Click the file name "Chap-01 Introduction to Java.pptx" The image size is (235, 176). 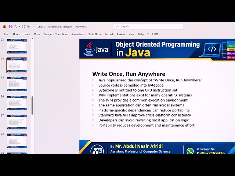55,27
